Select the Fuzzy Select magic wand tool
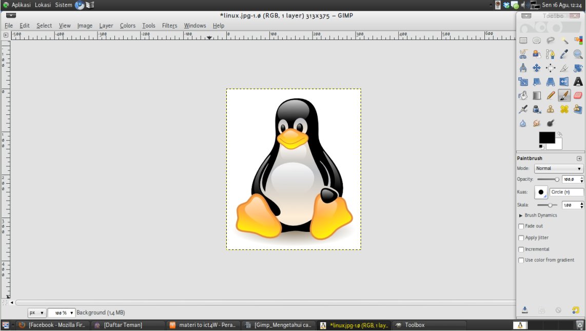586x331 pixels. (x=564, y=41)
